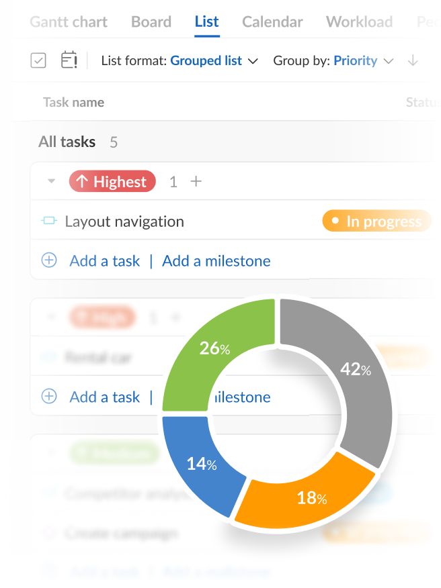
Task: Open the Calendar tab
Action: coord(272,21)
